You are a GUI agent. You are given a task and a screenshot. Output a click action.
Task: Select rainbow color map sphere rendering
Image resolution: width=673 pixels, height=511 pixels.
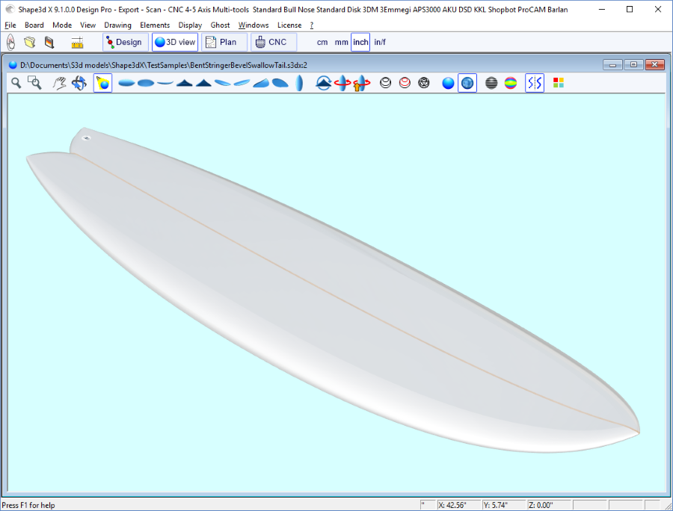pyautogui.click(x=511, y=83)
